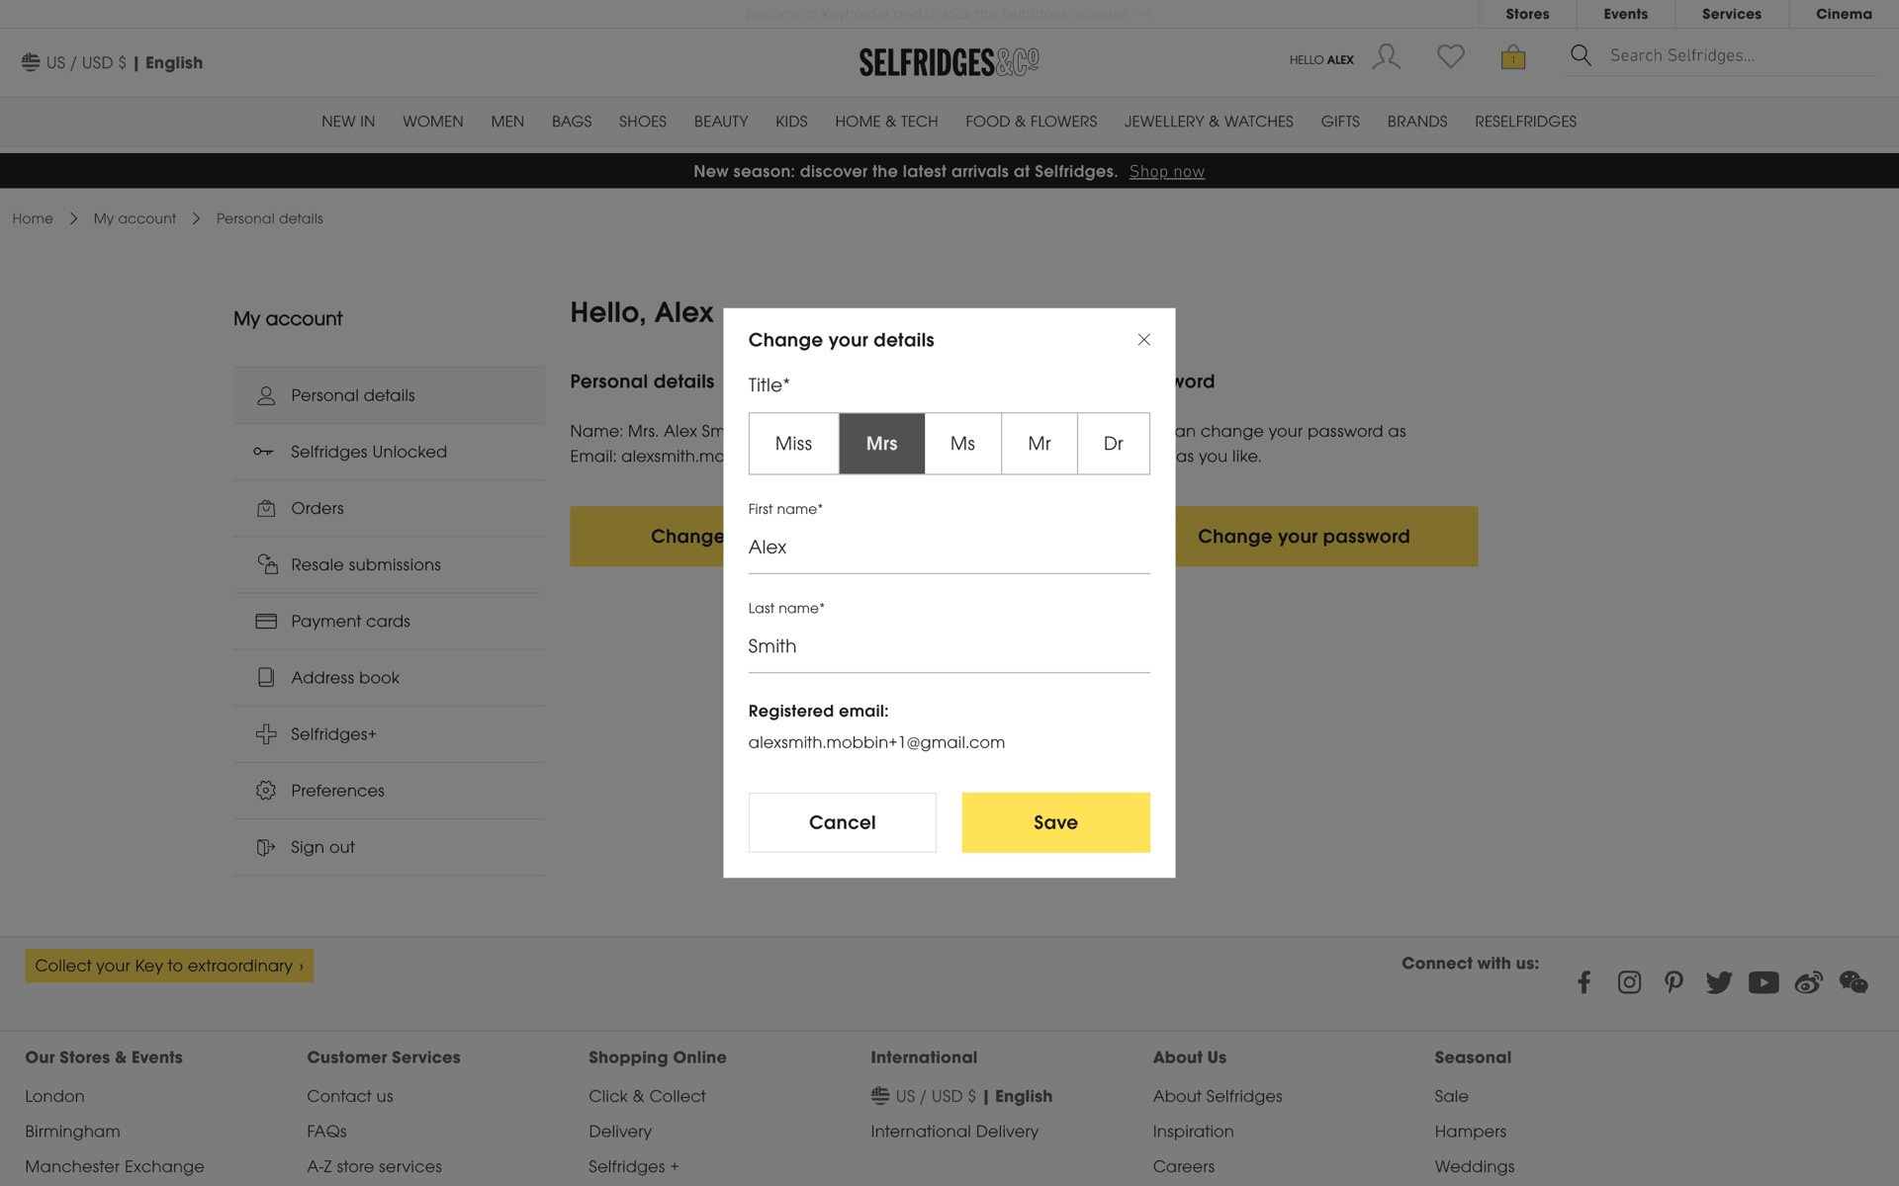The image size is (1899, 1186).
Task: Open Selfridges Unlocked sidebar label
Action: (369, 452)
